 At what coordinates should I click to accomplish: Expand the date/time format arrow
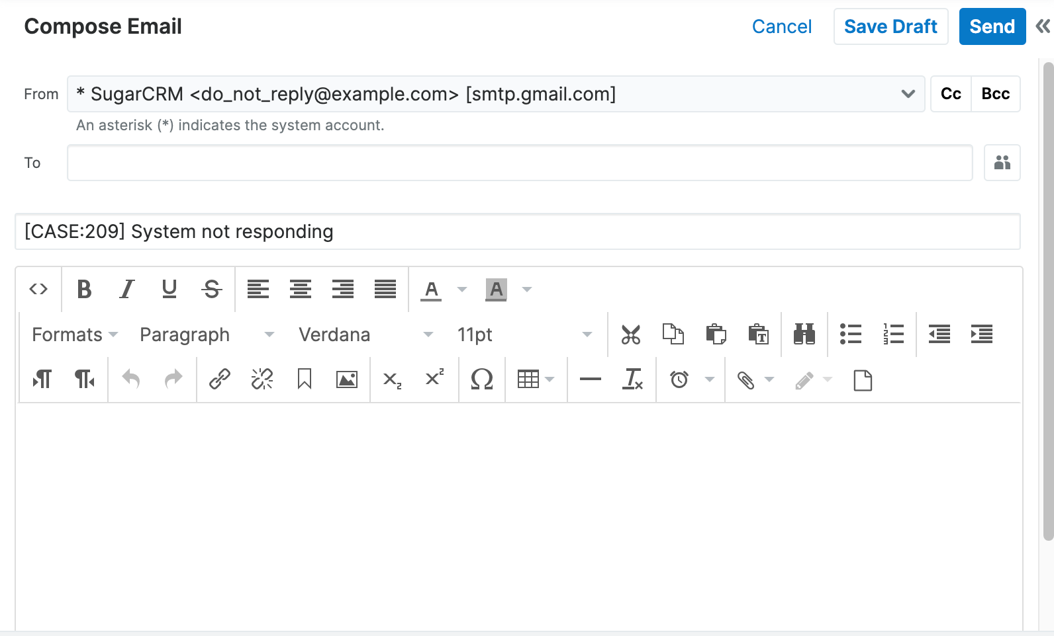(710, 379)
